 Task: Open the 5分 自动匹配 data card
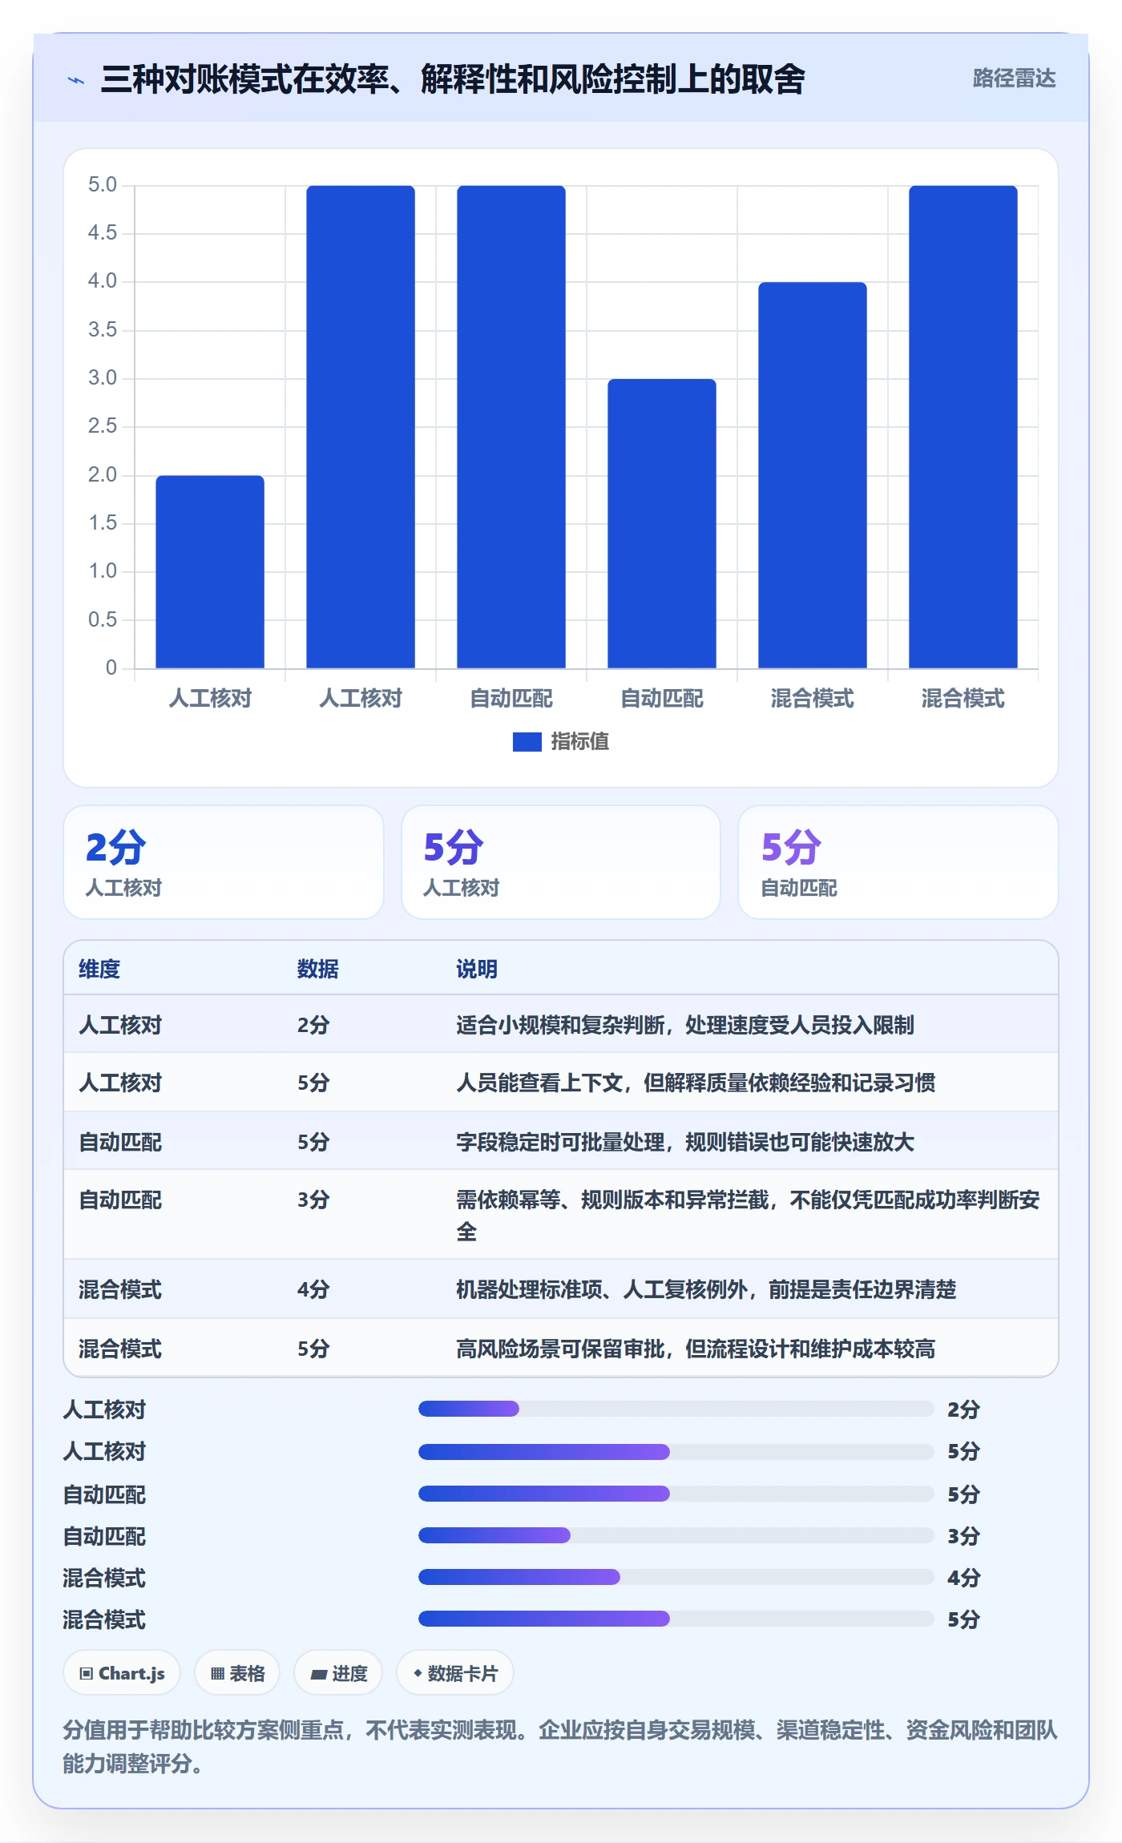[898, 862]
